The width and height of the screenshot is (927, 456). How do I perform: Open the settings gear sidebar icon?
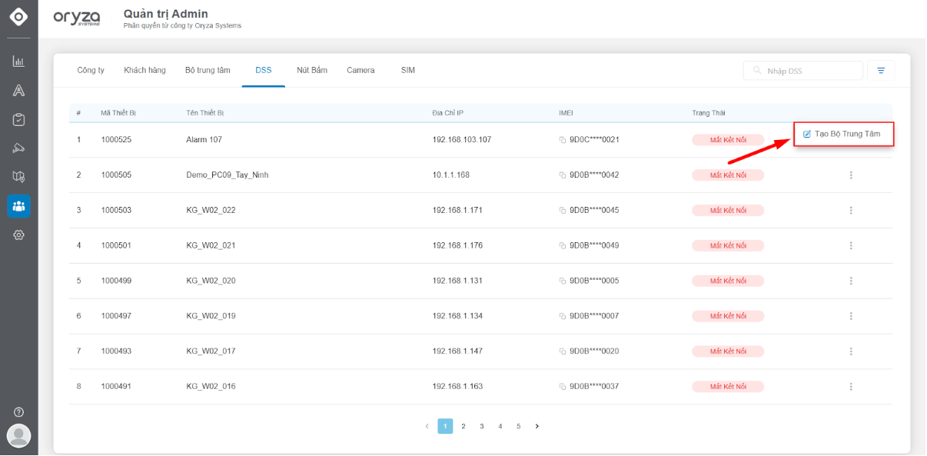pyautogui.click(x=18, y=235)
